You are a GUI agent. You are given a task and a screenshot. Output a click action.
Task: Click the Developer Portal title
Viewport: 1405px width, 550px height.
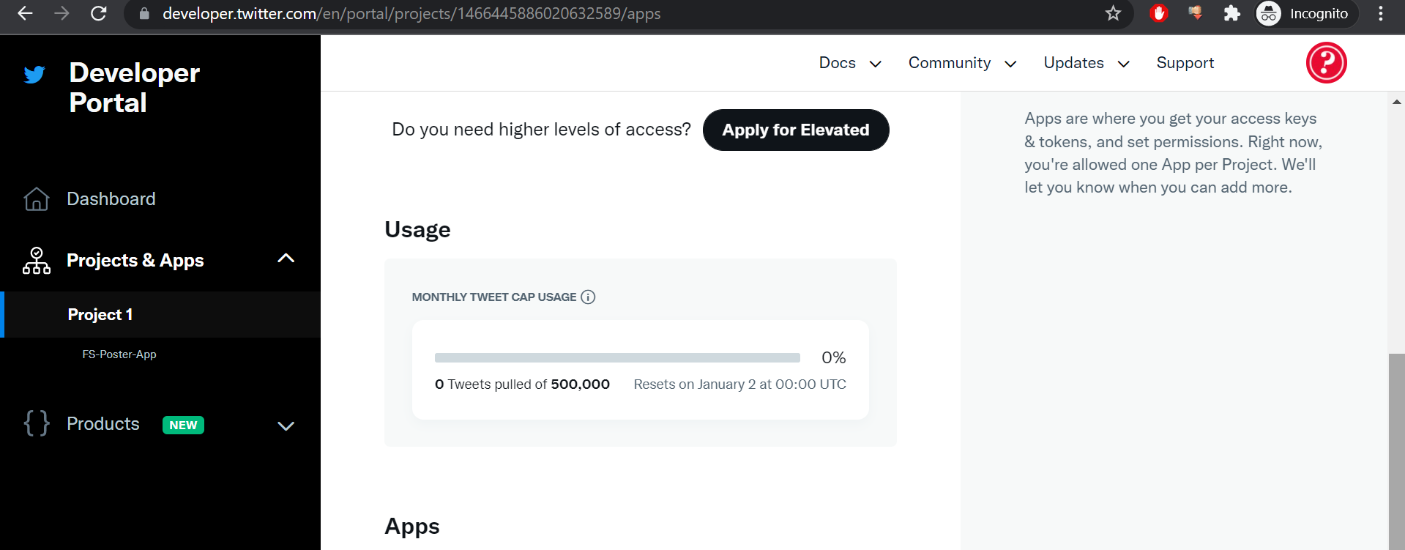[x=135, y=88]
